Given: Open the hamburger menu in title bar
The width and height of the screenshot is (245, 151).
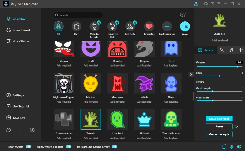Looking at the screenshot, I should [219, 4].
